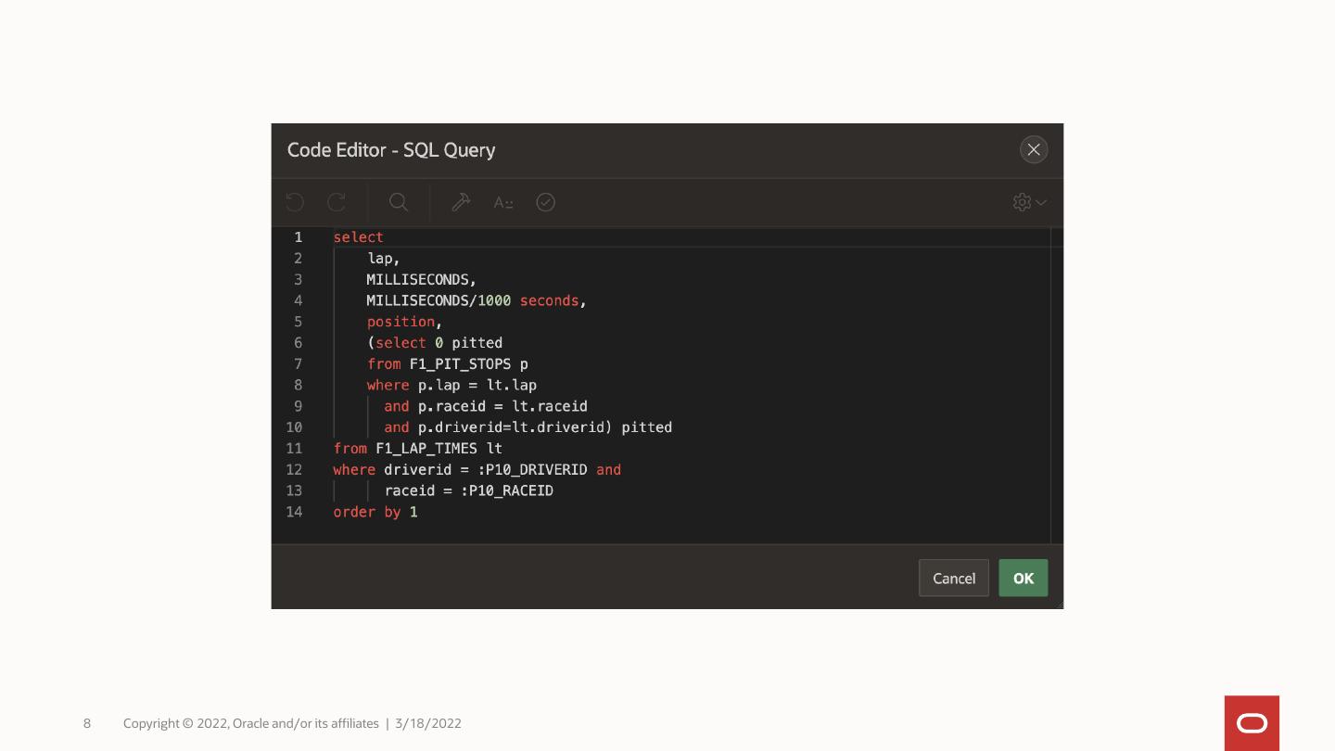
Task: Click 'Code Editor - SQL Query' dialog title
Action: [x=391, y=150]
